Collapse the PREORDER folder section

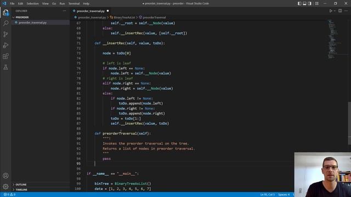(x=22, y=17)
